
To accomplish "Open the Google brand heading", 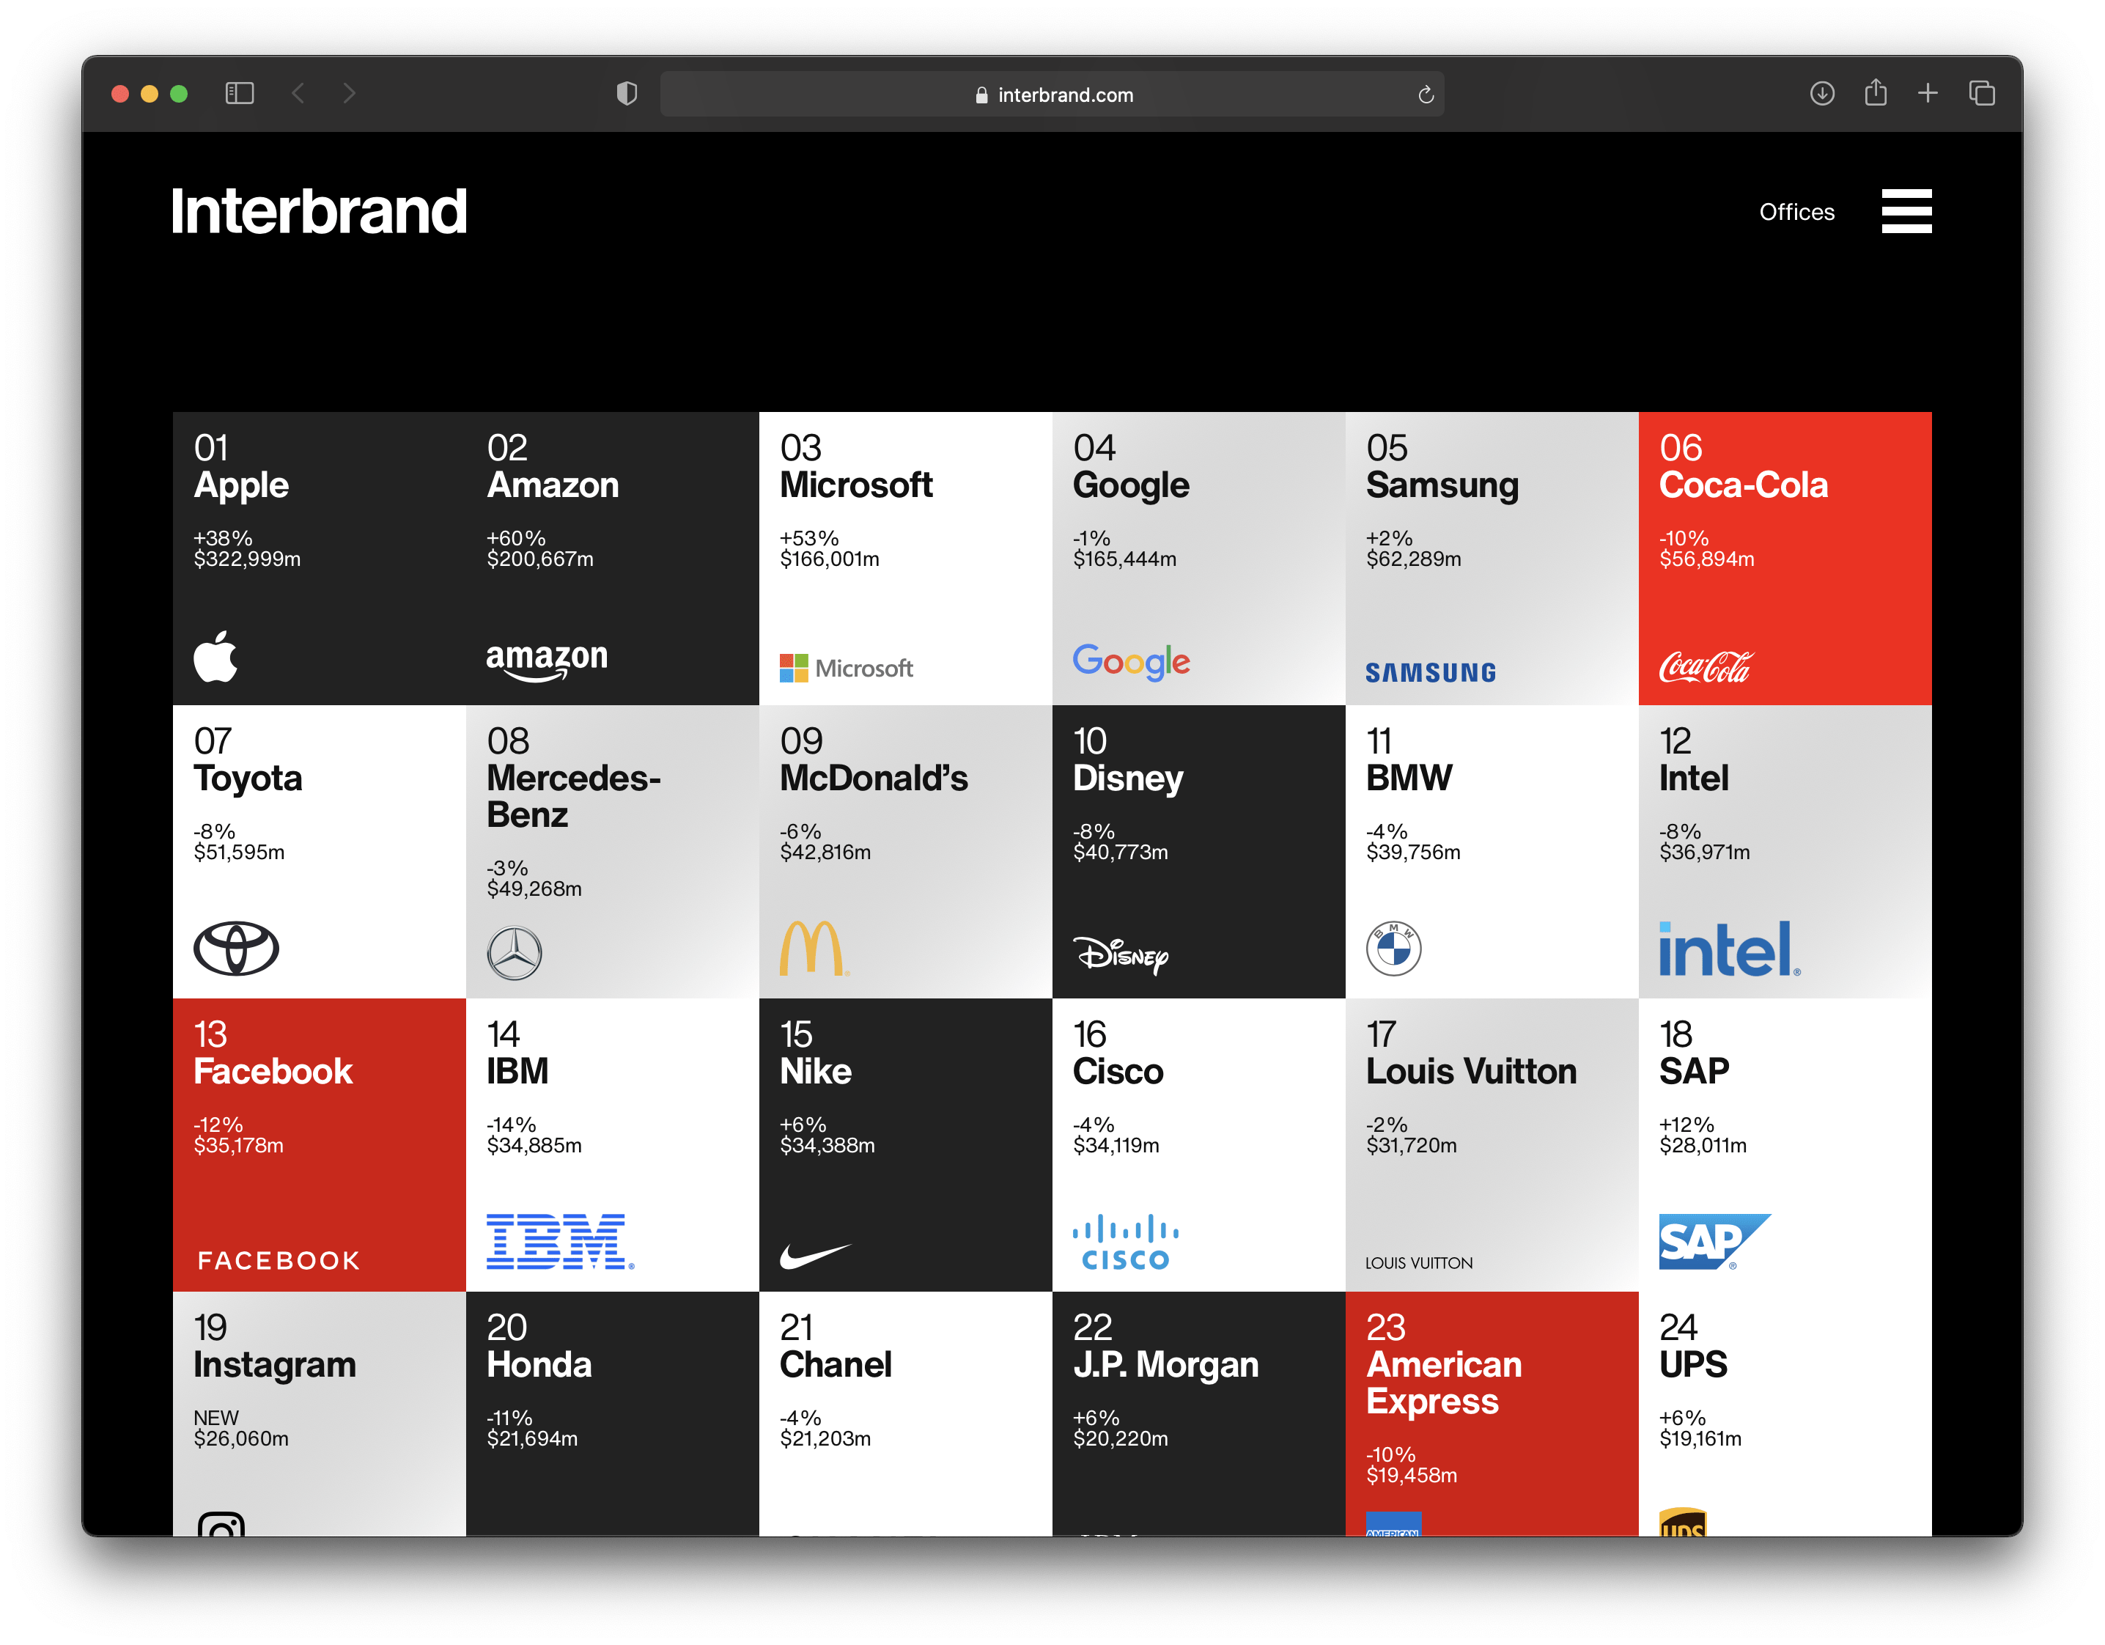I will 1131,486.
